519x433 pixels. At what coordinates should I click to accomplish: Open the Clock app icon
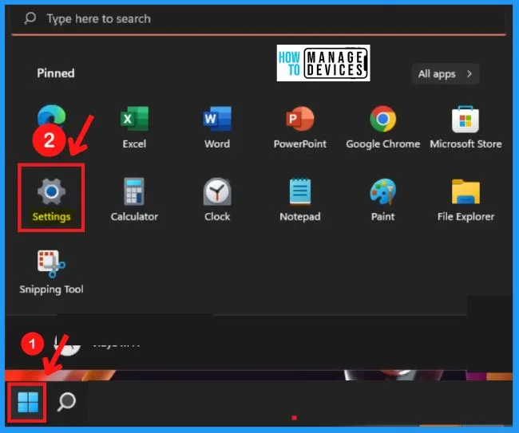point(217,191)
